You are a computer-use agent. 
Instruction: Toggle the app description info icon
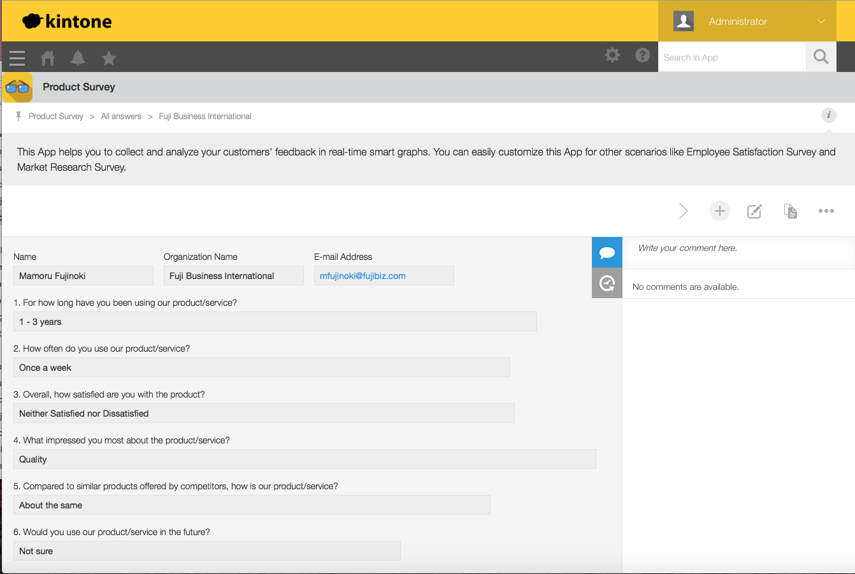[828, 115]
